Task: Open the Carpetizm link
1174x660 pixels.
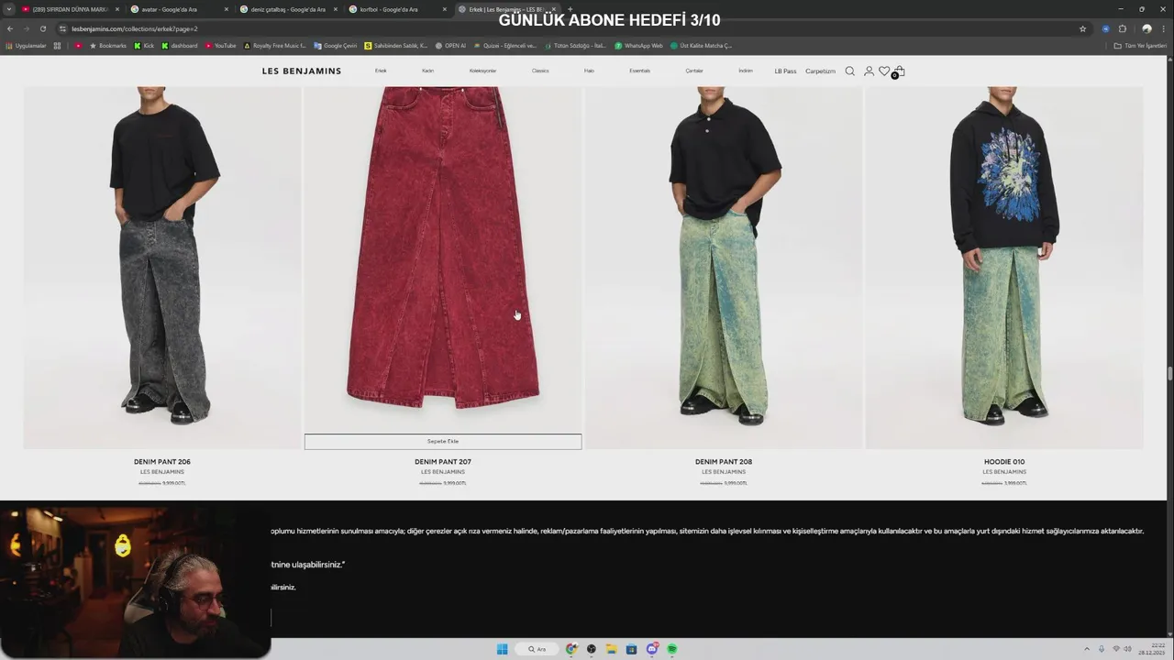Action: 820,71
